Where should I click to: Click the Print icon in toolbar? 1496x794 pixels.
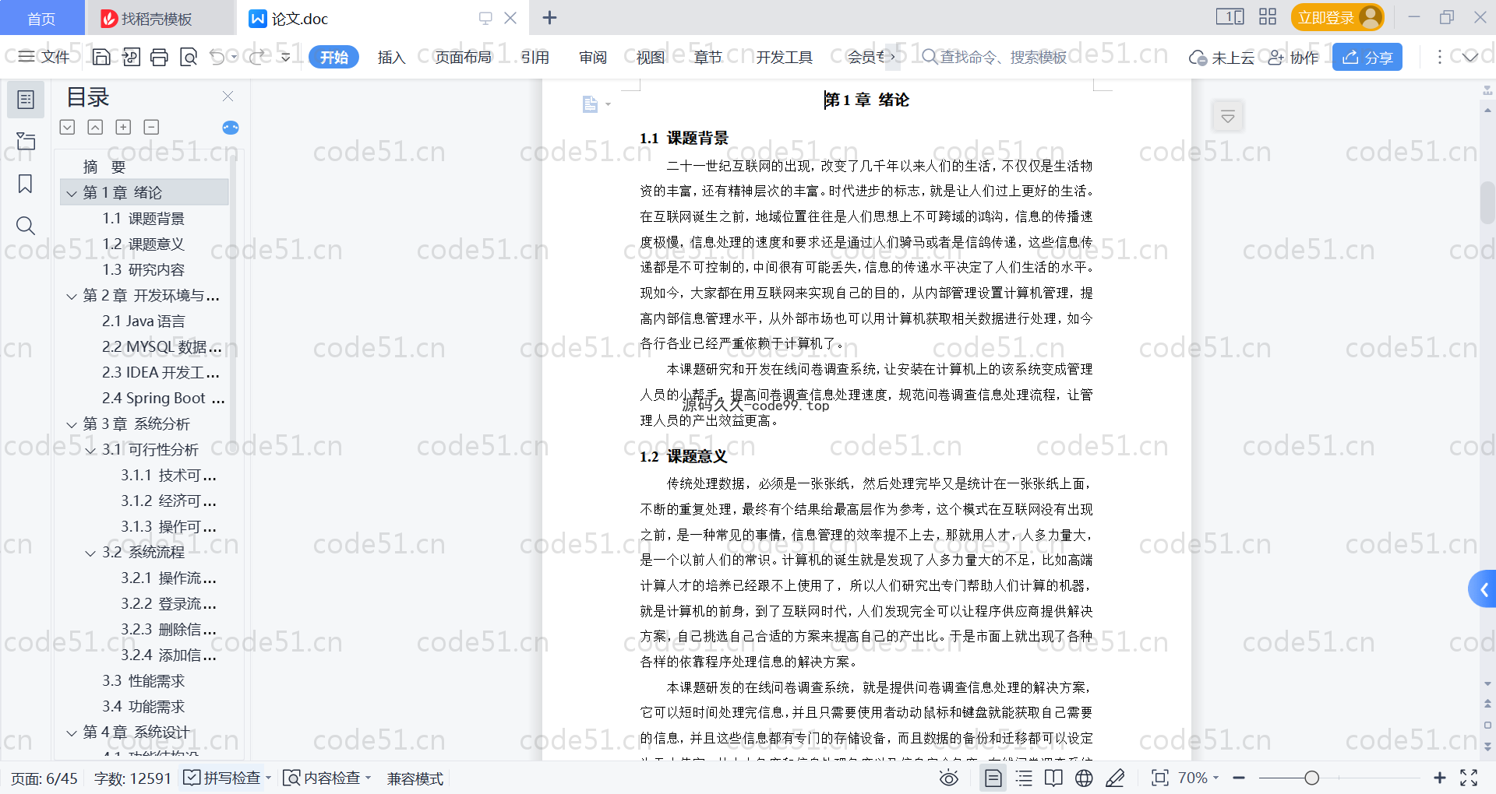coord(159,57)
